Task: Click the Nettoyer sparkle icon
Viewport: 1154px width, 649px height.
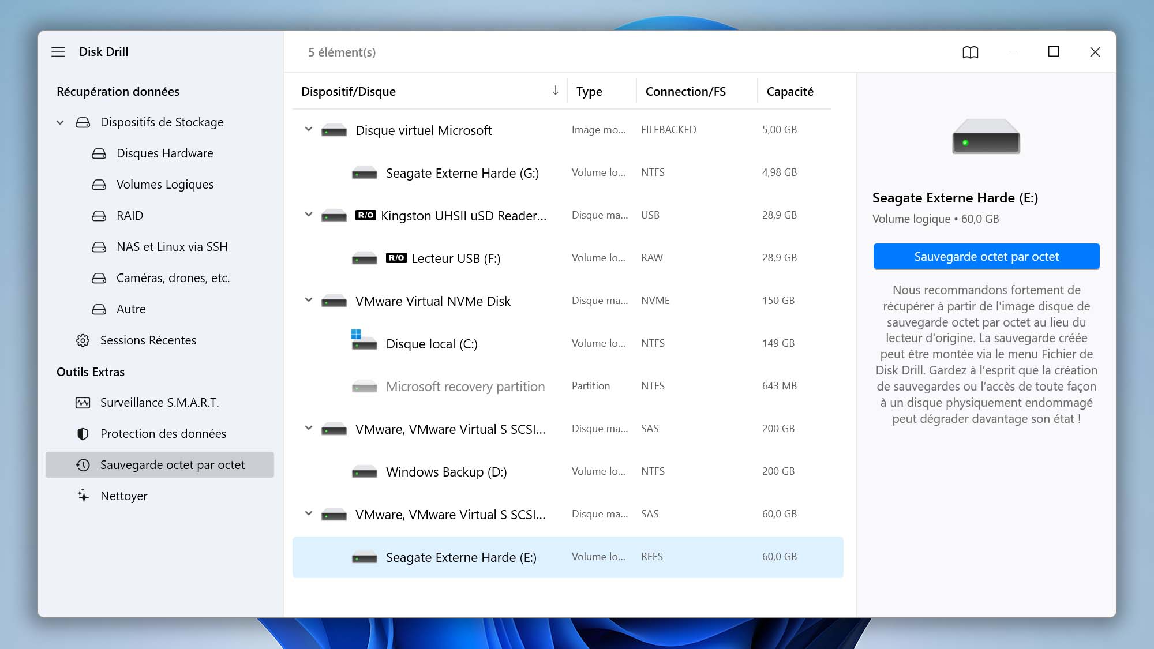Action: (83, 496)
